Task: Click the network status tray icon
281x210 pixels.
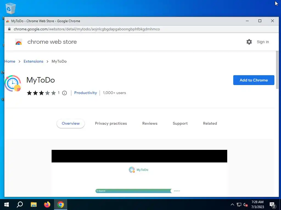Action: point(239,205)
